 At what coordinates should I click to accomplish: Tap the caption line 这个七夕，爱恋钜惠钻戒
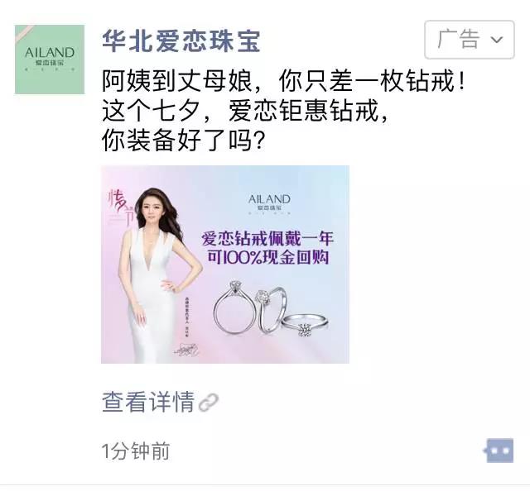(245, 111)
